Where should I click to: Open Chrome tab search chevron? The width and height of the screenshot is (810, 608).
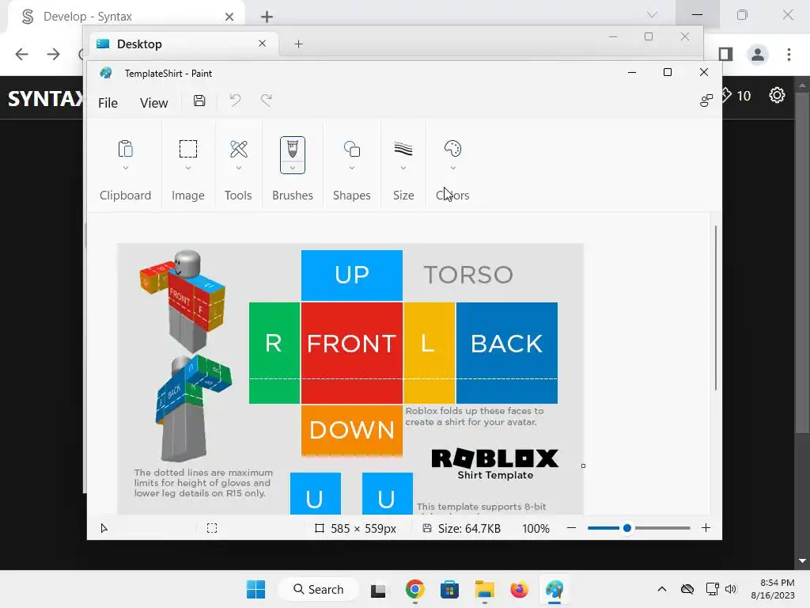pos(653,15)
